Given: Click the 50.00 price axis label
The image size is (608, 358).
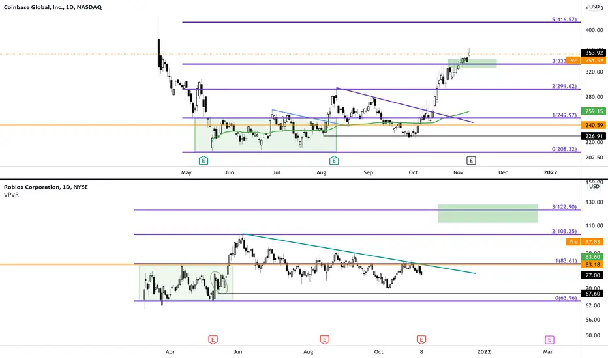Looking at the screenshot, I should click(x=594, y=335).
